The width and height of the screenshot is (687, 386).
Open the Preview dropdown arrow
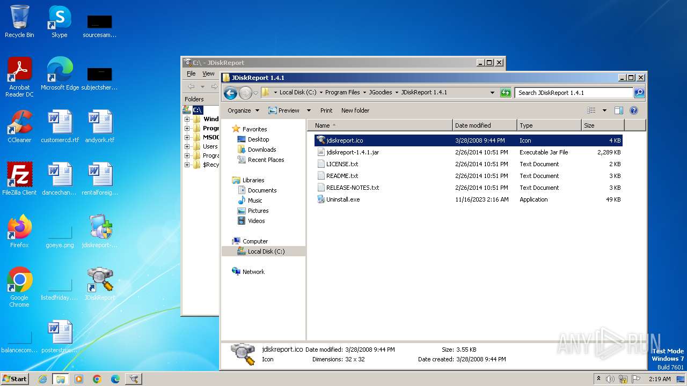coord(309,110)
